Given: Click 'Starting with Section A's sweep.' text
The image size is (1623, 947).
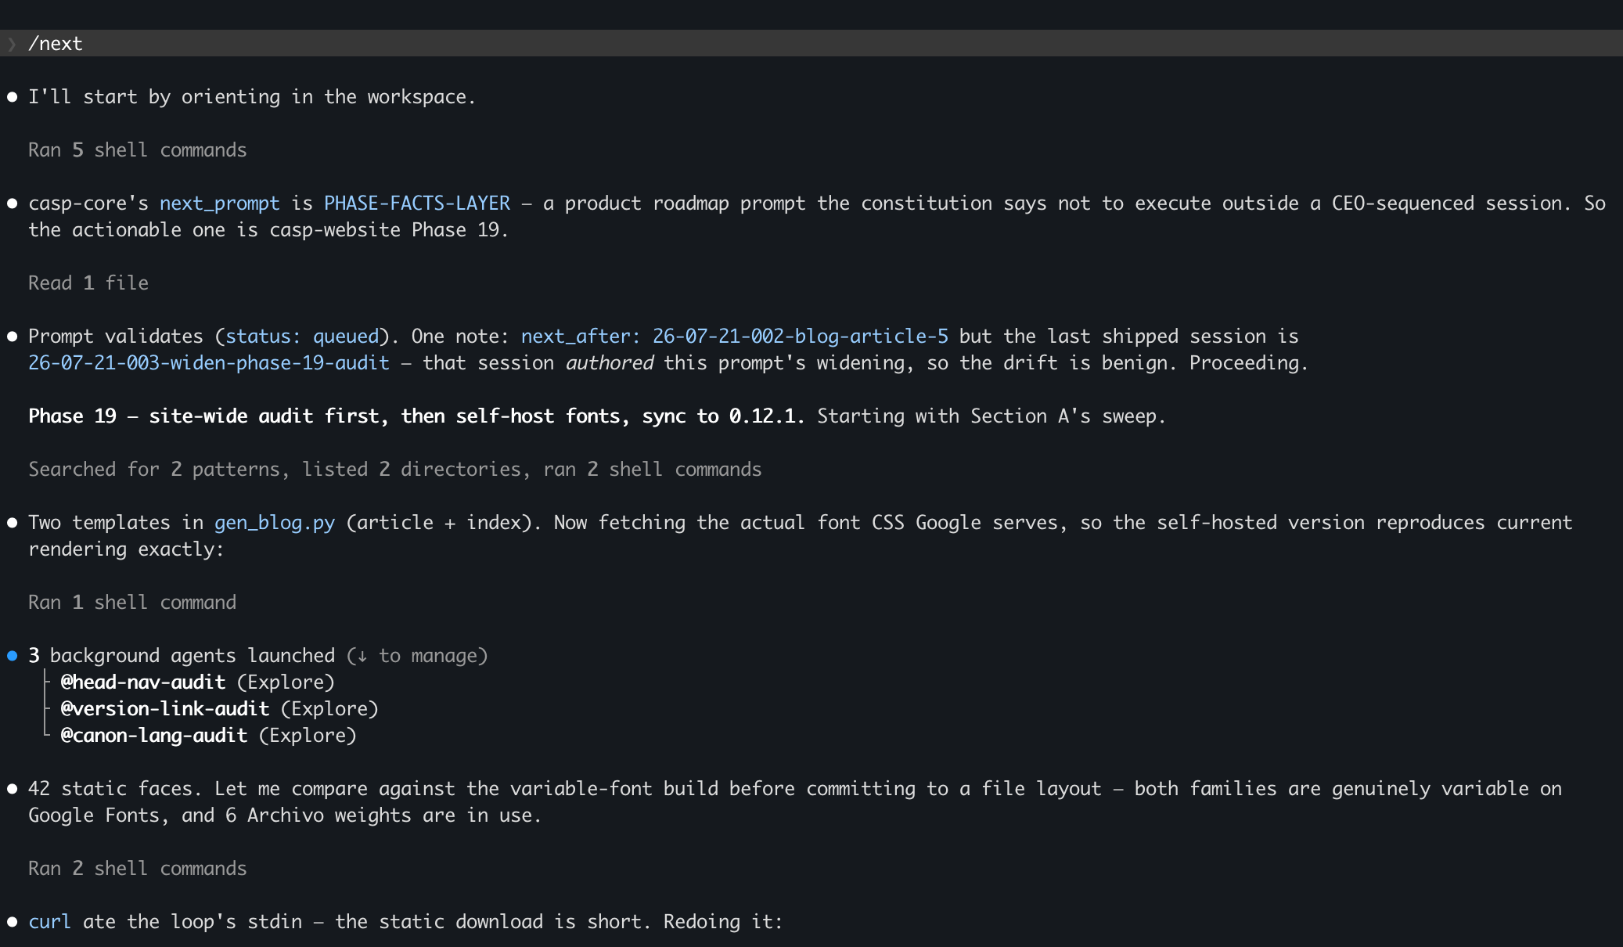Looking at the screenshot, I should pos(991,416).
